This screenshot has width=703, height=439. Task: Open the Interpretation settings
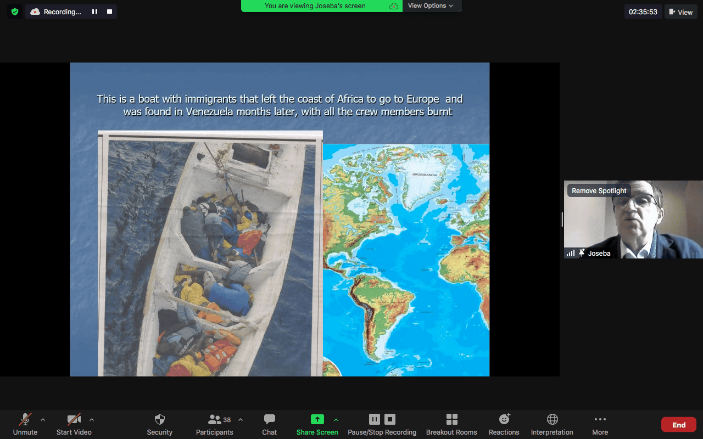click(552, 424)
